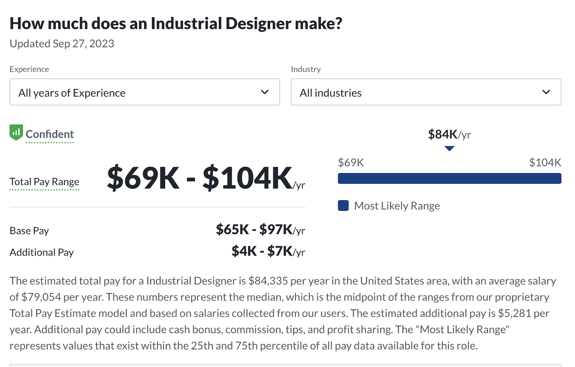This screenshot has width=575, height=367.
Task: Click the blue pay range bar
Action: [x=449, y=178]
